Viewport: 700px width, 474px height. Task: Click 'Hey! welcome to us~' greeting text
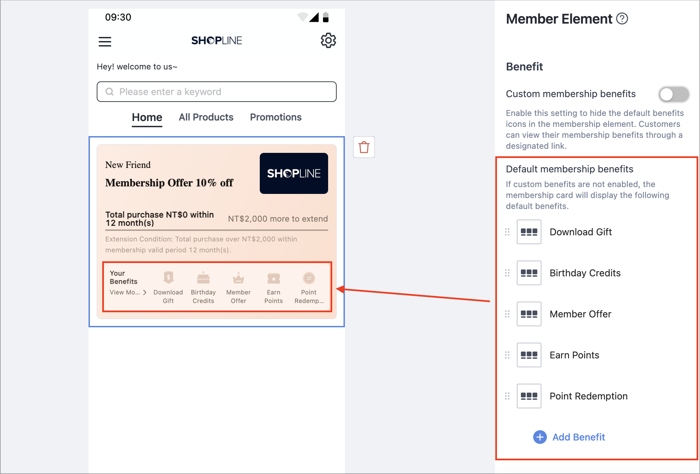pos(137,67)
